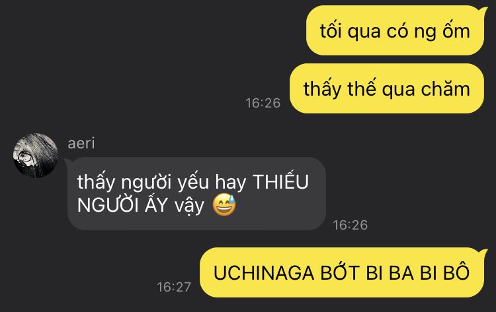
Task: Click the 16:26 timestamp beside the yellow bubble
Action: [x=263, y=103]
